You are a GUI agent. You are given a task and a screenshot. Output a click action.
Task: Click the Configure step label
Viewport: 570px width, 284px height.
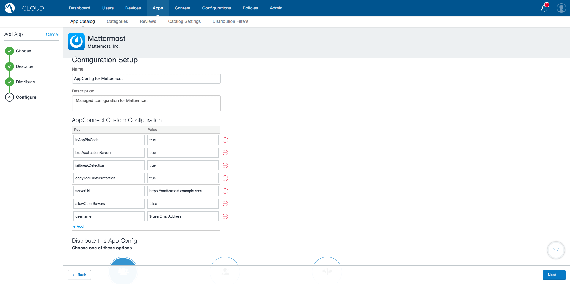[26, 97]
